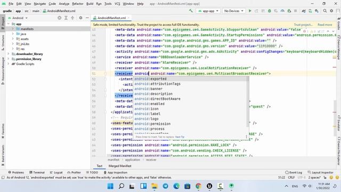Click Next Tip in completion popup

[x=180, y=137]
